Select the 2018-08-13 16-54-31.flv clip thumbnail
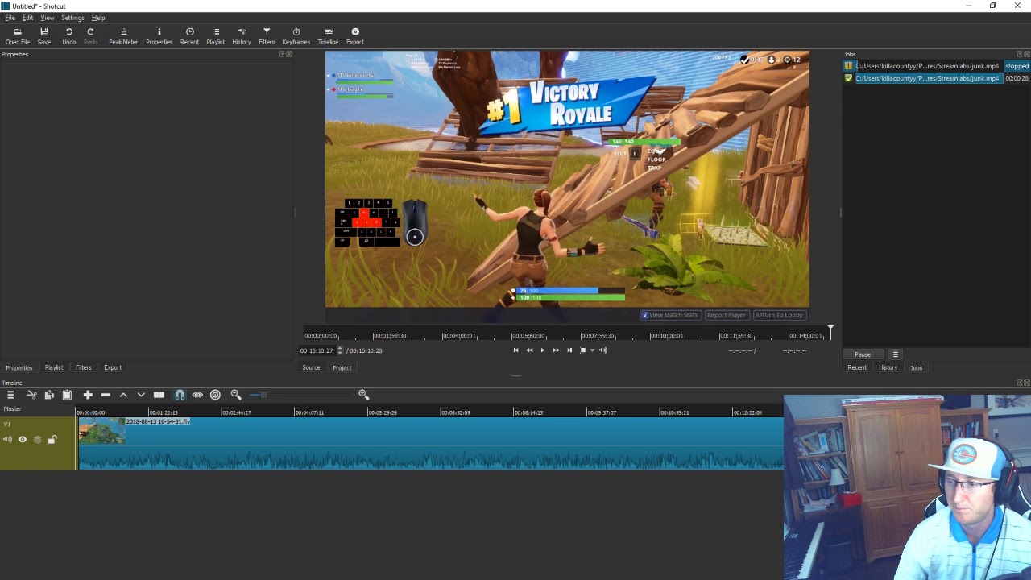The image size is (1031, 580). [102, 433]
